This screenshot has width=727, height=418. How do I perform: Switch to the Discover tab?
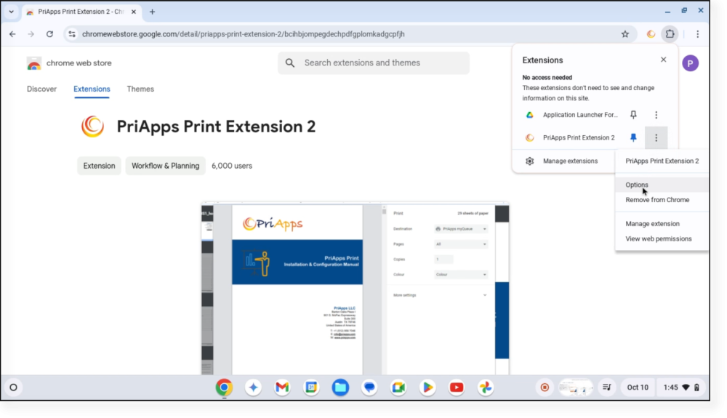[x=41, y=89]
